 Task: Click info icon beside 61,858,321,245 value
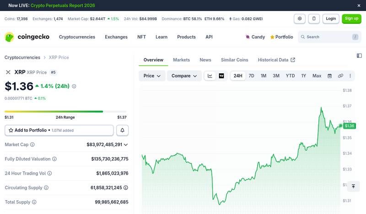click(x=126, y=187)
